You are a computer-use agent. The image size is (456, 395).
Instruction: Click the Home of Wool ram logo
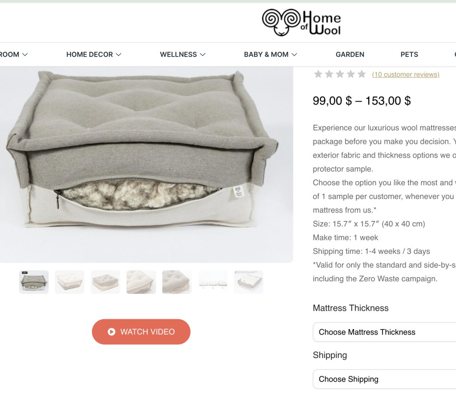click(301, 22)
